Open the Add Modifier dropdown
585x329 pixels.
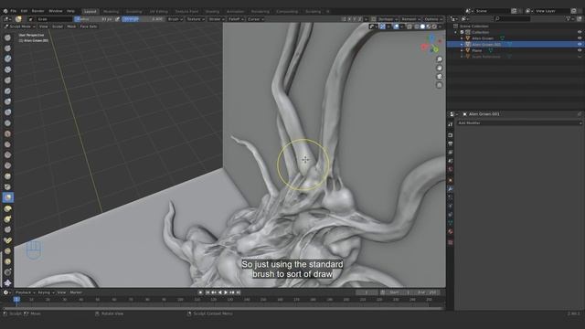pyautogui.click(x=519, y=122)
